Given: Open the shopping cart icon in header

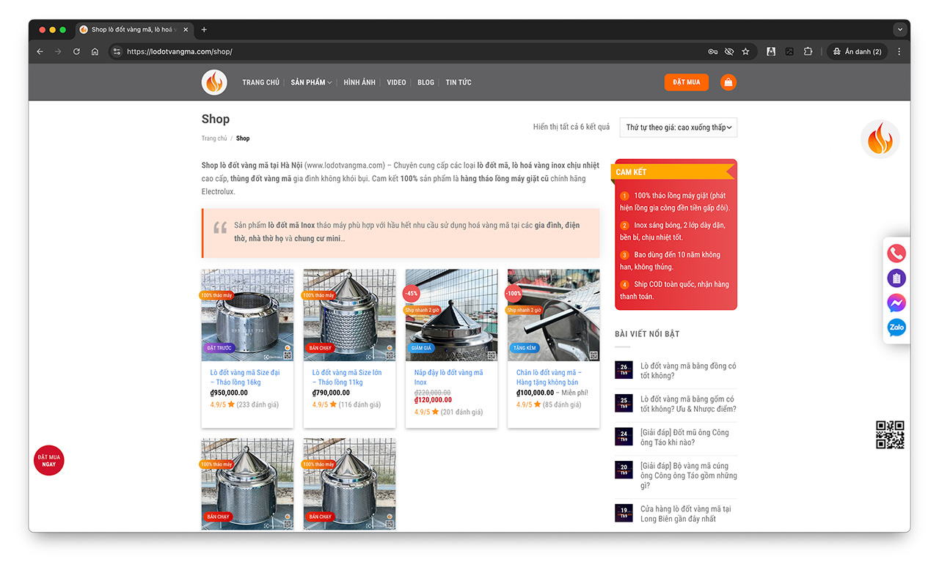Looking at the screenshot, I should pos(728,82).
